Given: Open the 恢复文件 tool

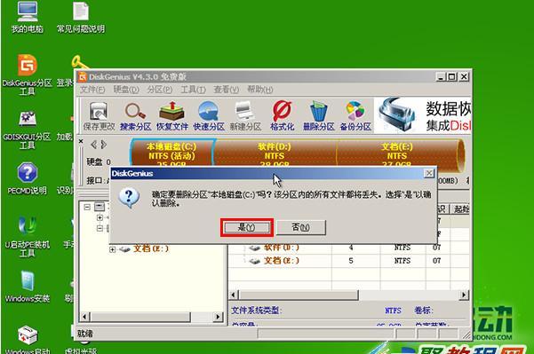Looking at the screenshot, I should 172,116.
